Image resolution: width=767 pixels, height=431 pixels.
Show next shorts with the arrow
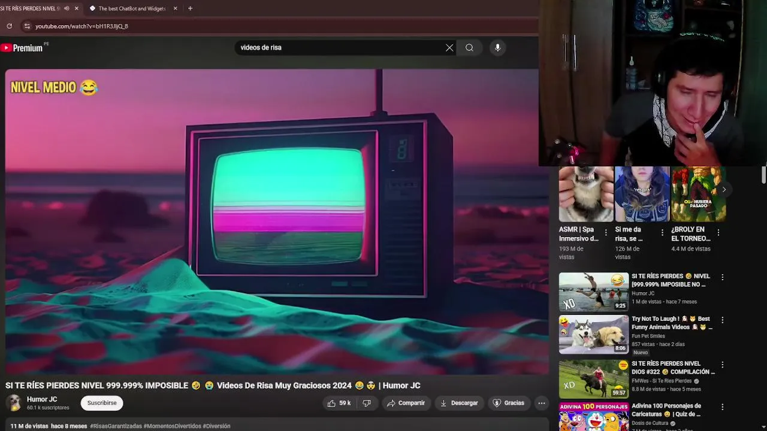click(724, 189)
